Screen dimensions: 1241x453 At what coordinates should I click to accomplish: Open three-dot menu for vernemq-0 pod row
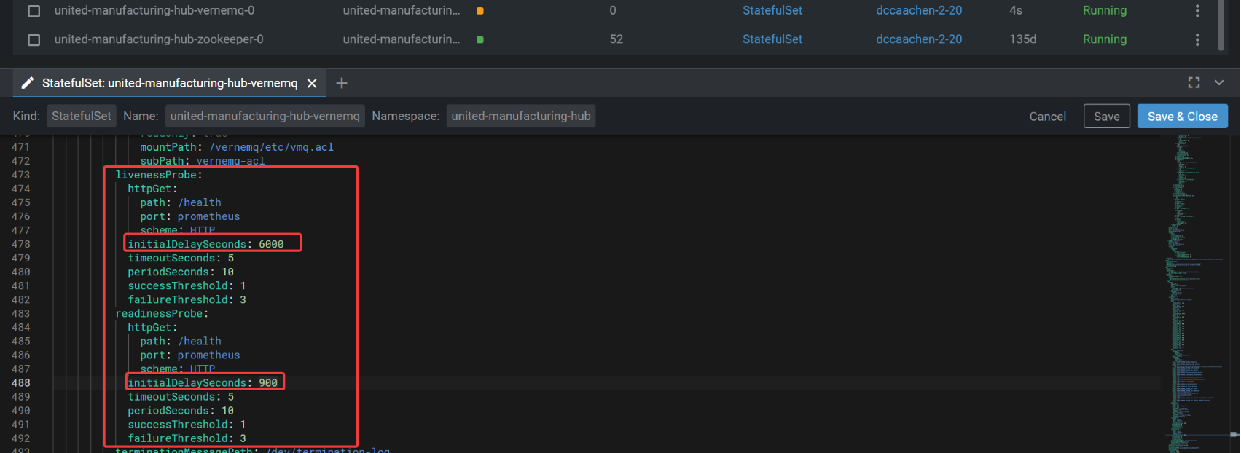[1197, 11]
